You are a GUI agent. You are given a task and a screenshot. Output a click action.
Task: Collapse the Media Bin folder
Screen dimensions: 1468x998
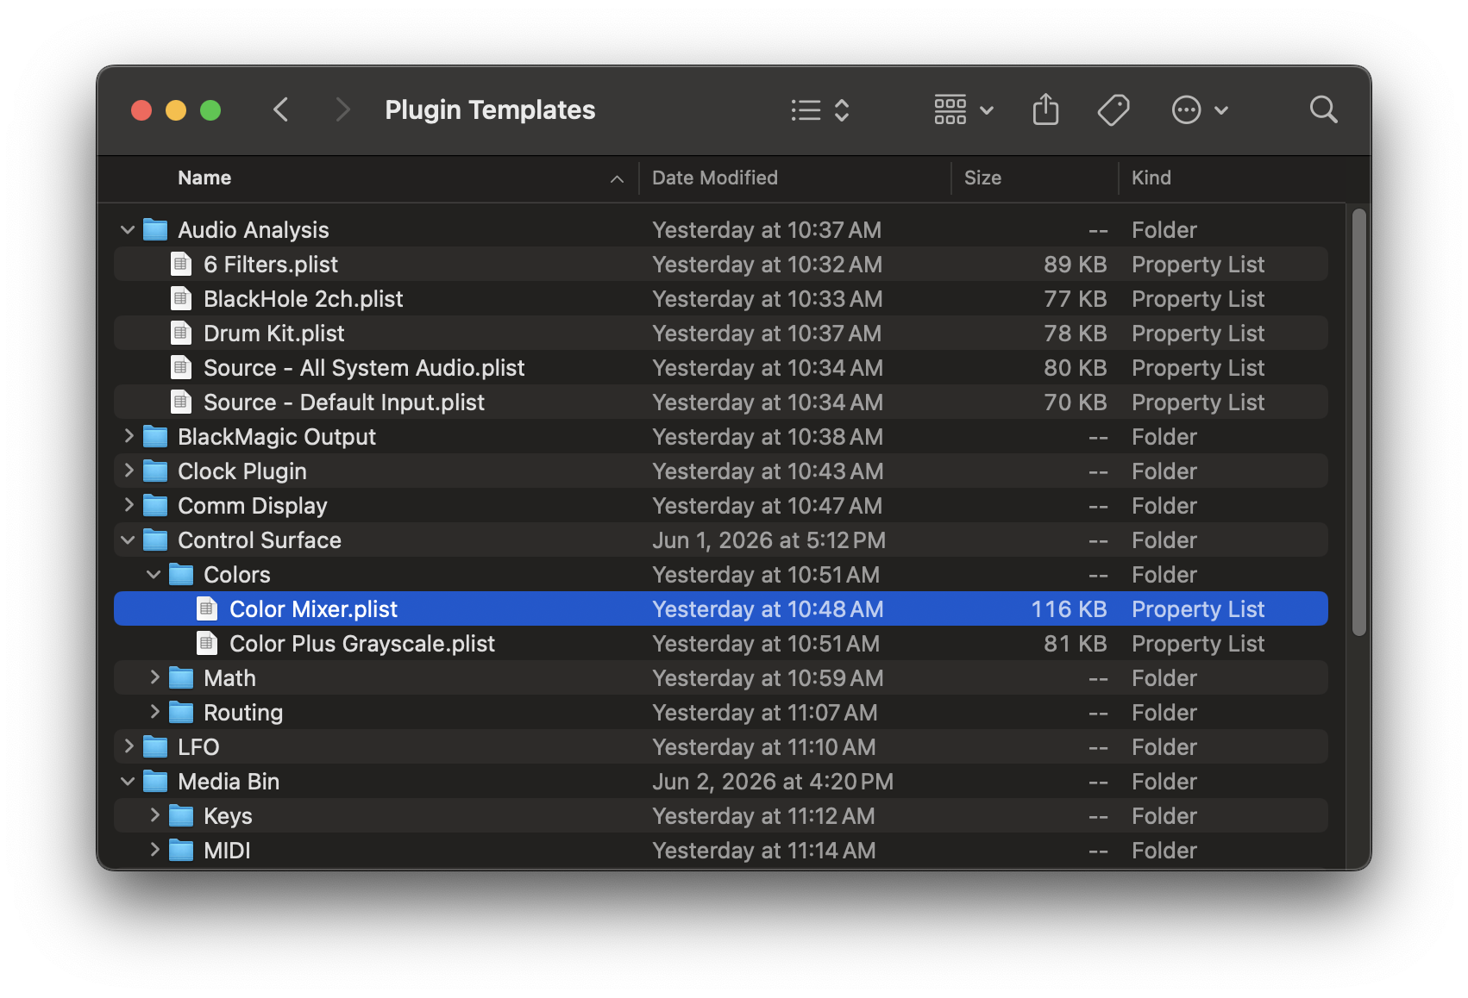(128, 782)
